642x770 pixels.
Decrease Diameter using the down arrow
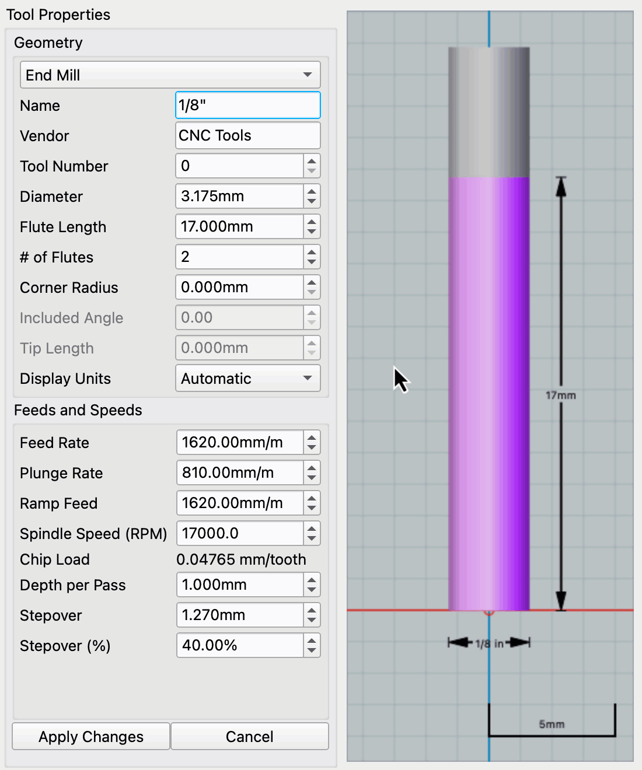tap(312, 202)
